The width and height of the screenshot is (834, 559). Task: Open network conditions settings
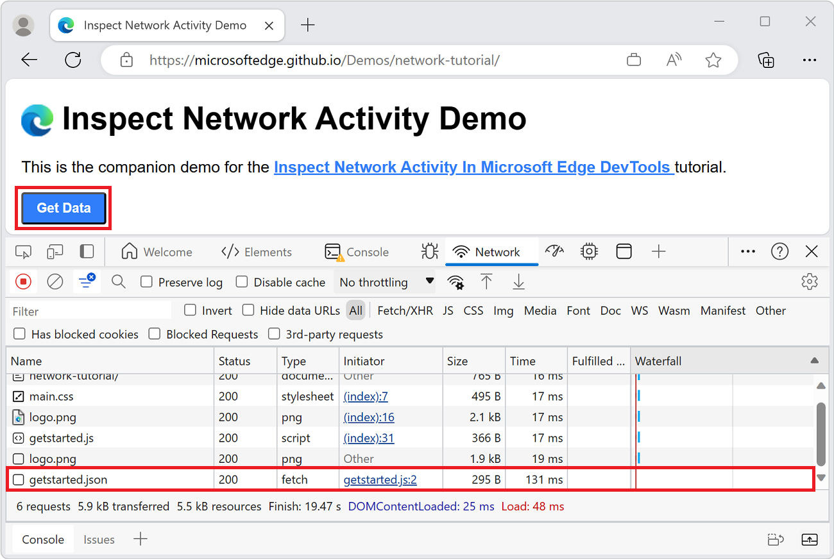click(455, 282)
